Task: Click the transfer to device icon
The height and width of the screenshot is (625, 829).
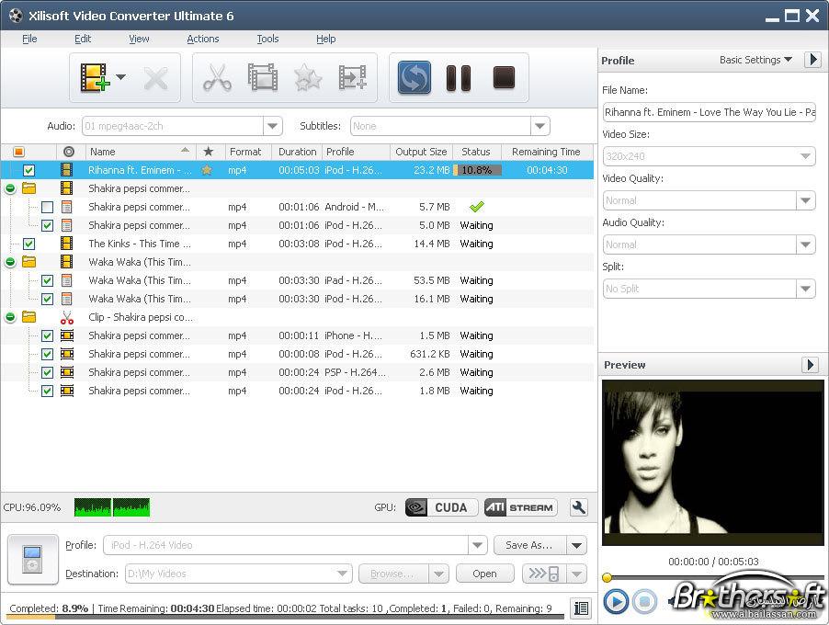Action: 544,574
